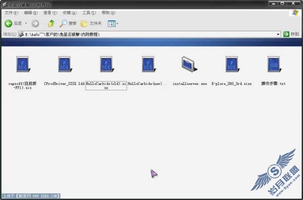Expand the address bar dropdown

click(278, 34)
